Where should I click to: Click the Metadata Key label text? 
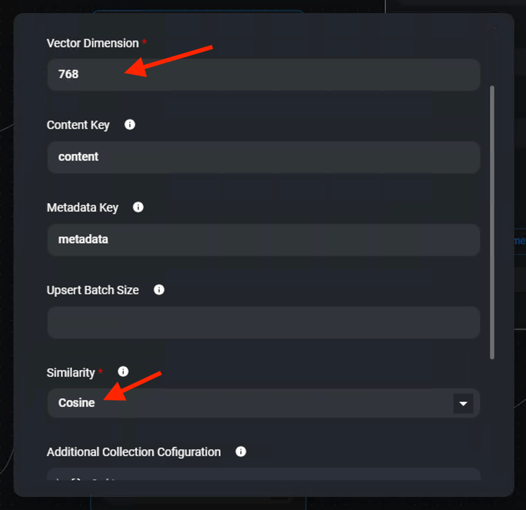point(83,208)
